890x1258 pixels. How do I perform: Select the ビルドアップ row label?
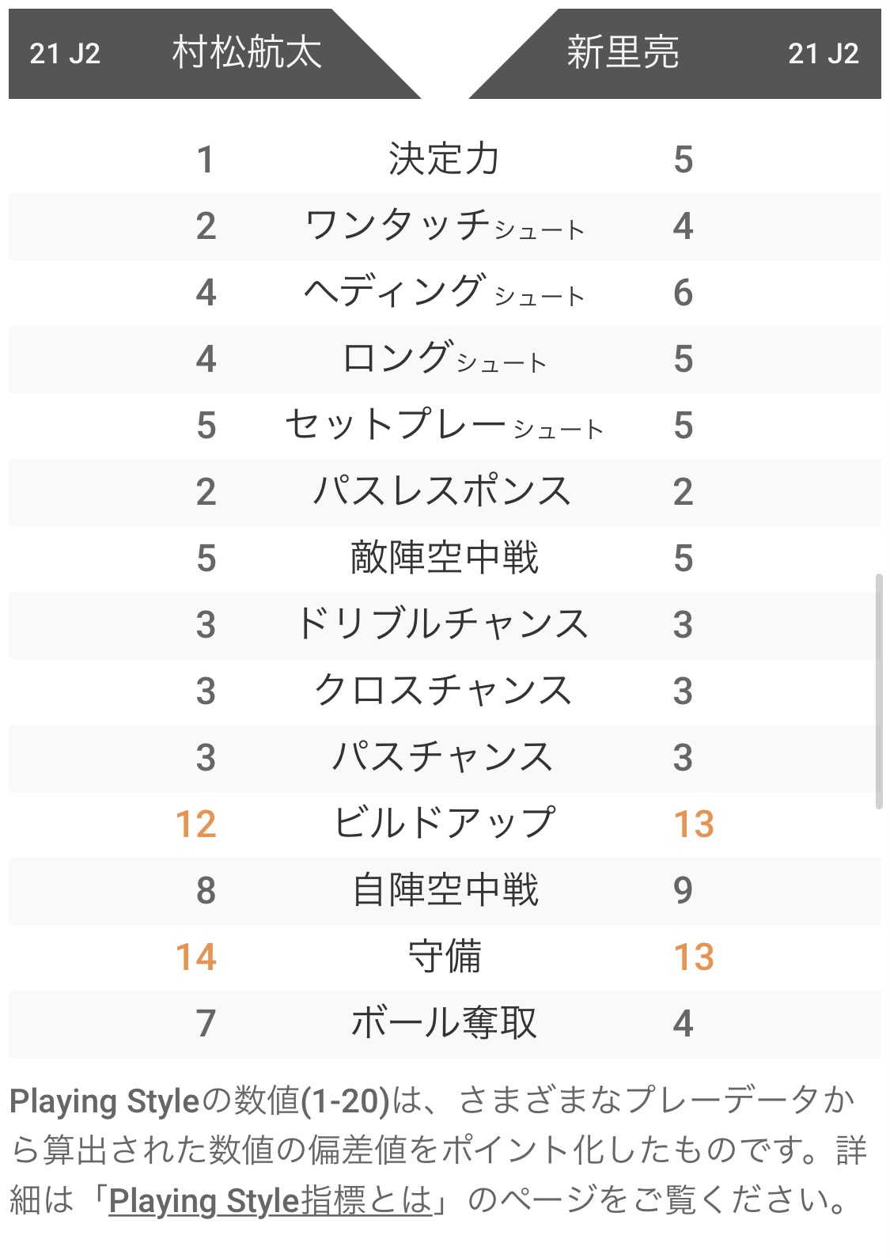click(x=444, y=824)
